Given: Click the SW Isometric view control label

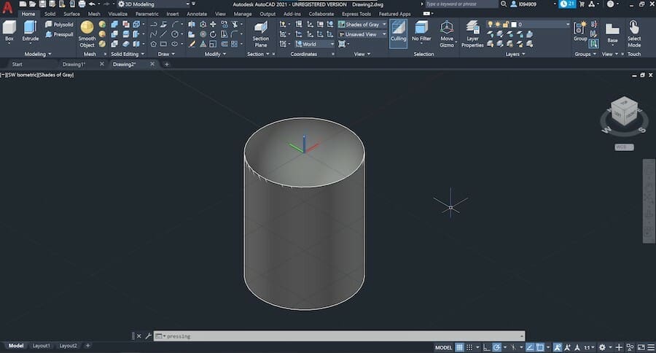Looking at the screenshot, I should [22, 75].
